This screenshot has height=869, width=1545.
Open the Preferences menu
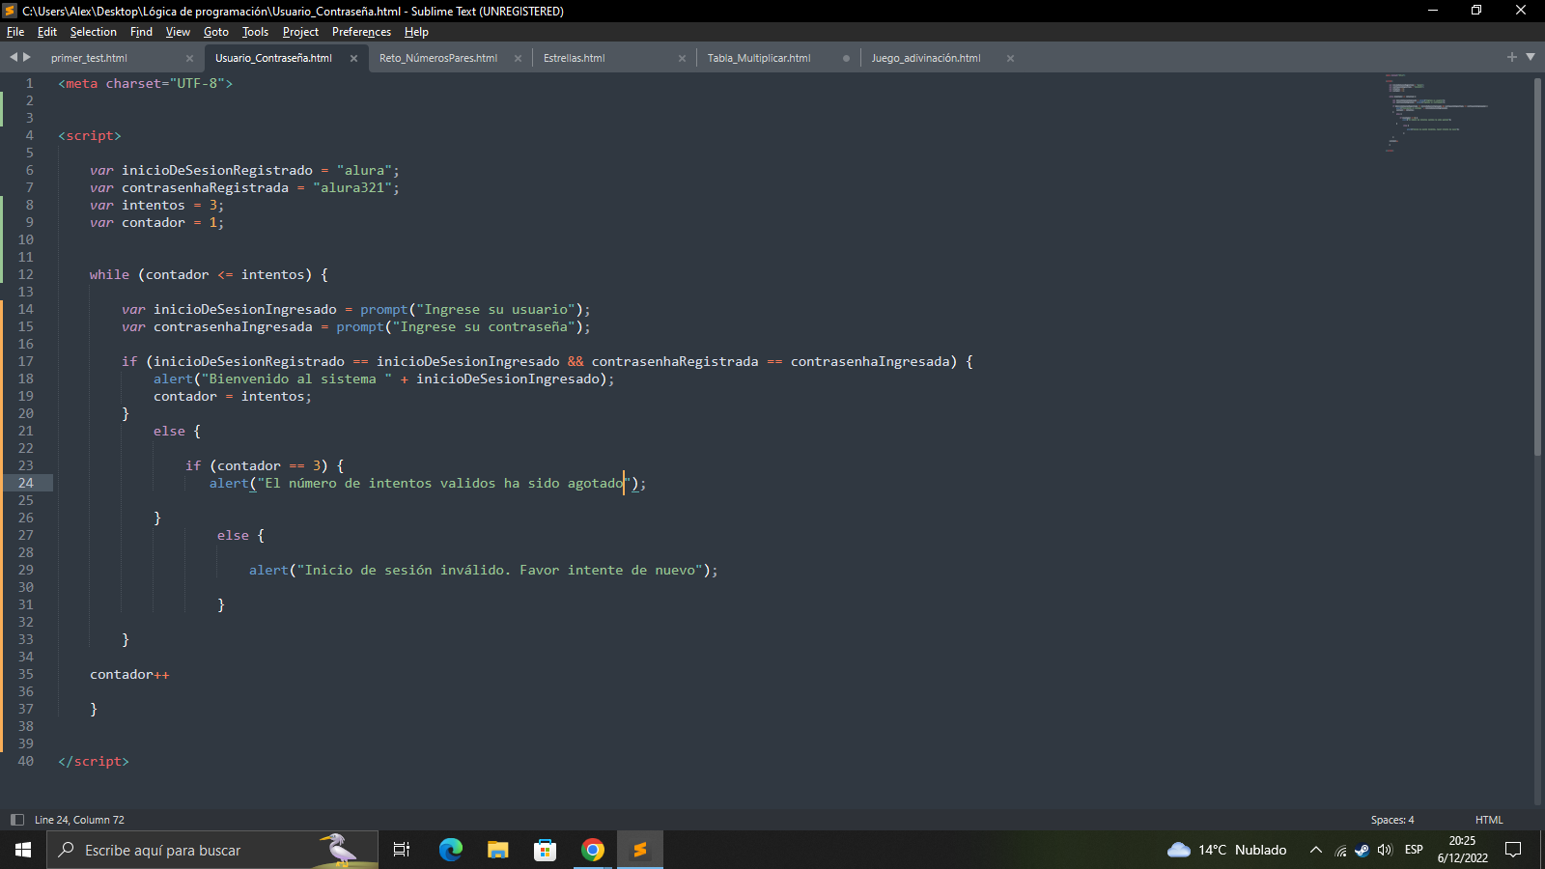361,32
